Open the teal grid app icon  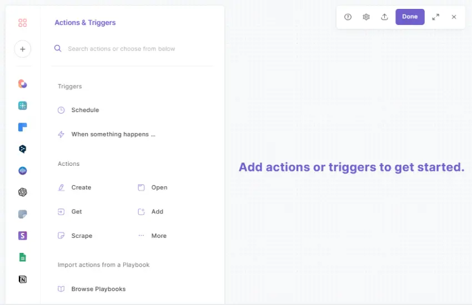(23, 105)
